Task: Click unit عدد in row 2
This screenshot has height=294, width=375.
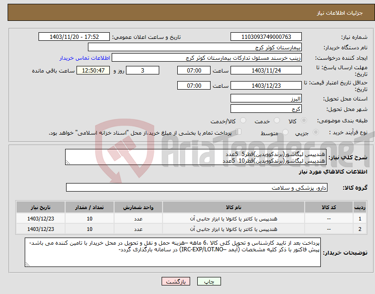Action: click(138, 229)
